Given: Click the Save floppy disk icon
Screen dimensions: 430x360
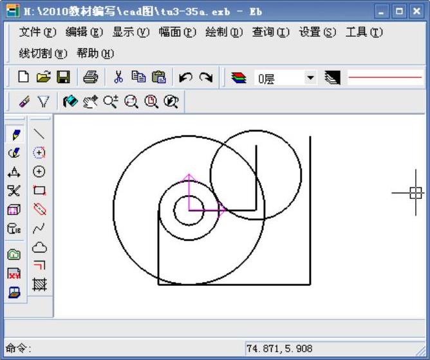Looking at the screenshot, I should point(63,78).
